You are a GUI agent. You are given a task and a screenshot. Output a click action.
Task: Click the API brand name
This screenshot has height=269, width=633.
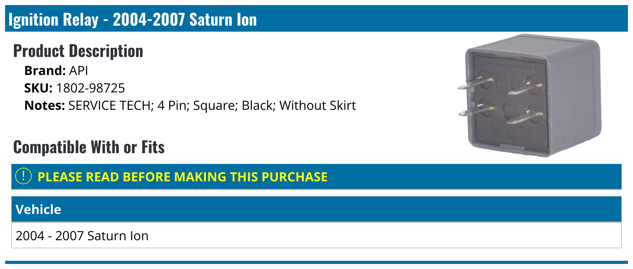[x=78, y=71]
